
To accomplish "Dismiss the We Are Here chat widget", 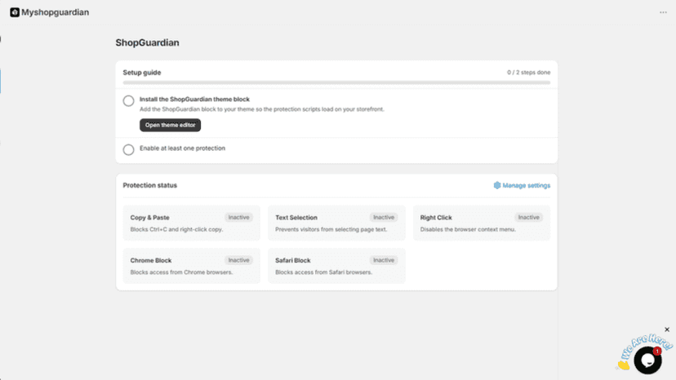I will (667, 329).
